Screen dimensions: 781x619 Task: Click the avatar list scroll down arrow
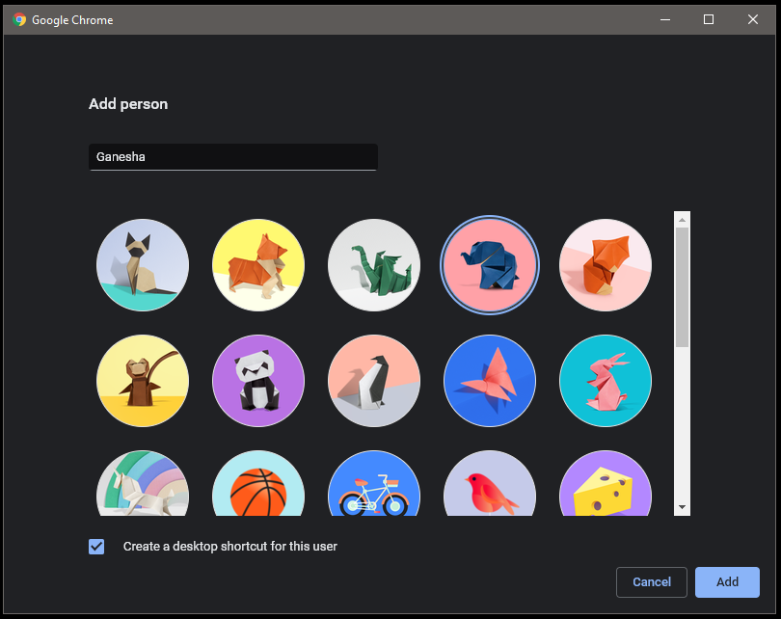[x=682, y=507]
